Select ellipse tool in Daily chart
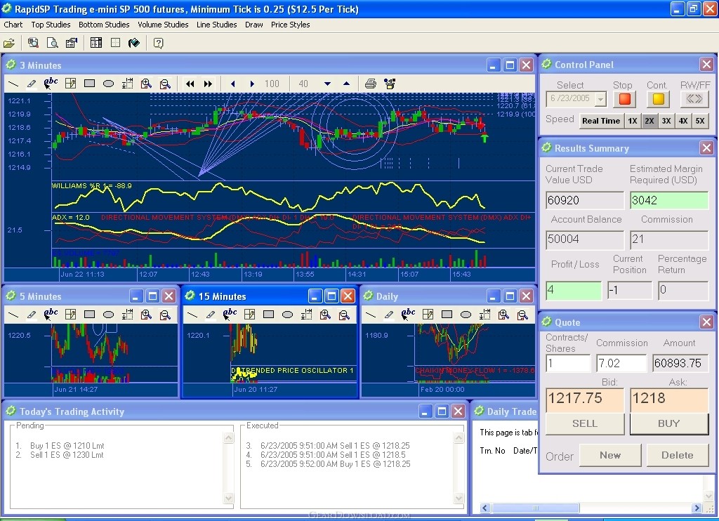This screenshot has width=719, height=521. [x=466, y=315]
